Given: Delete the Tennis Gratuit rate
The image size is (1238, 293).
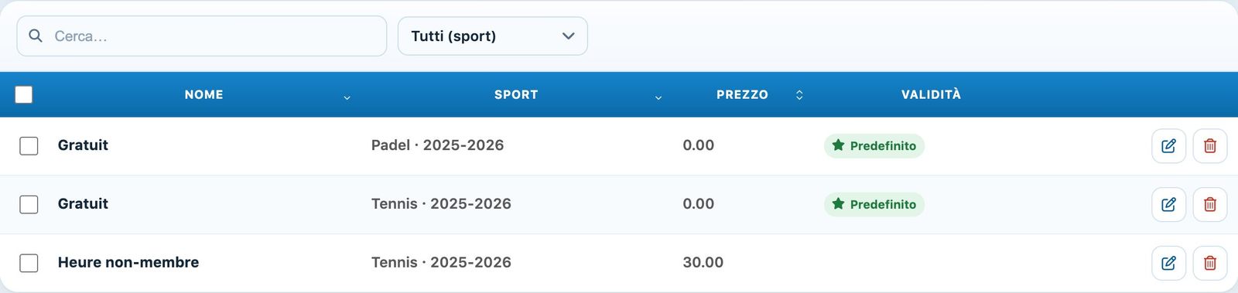Looking at the screenshot, I should coord(1210,205).
